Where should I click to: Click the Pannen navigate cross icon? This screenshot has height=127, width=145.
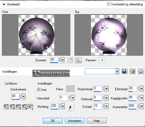tap(102, 60)
